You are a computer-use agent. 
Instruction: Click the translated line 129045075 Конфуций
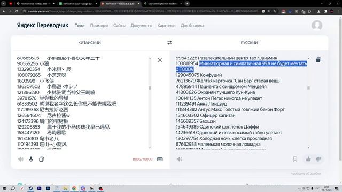[x=199, y=75]
